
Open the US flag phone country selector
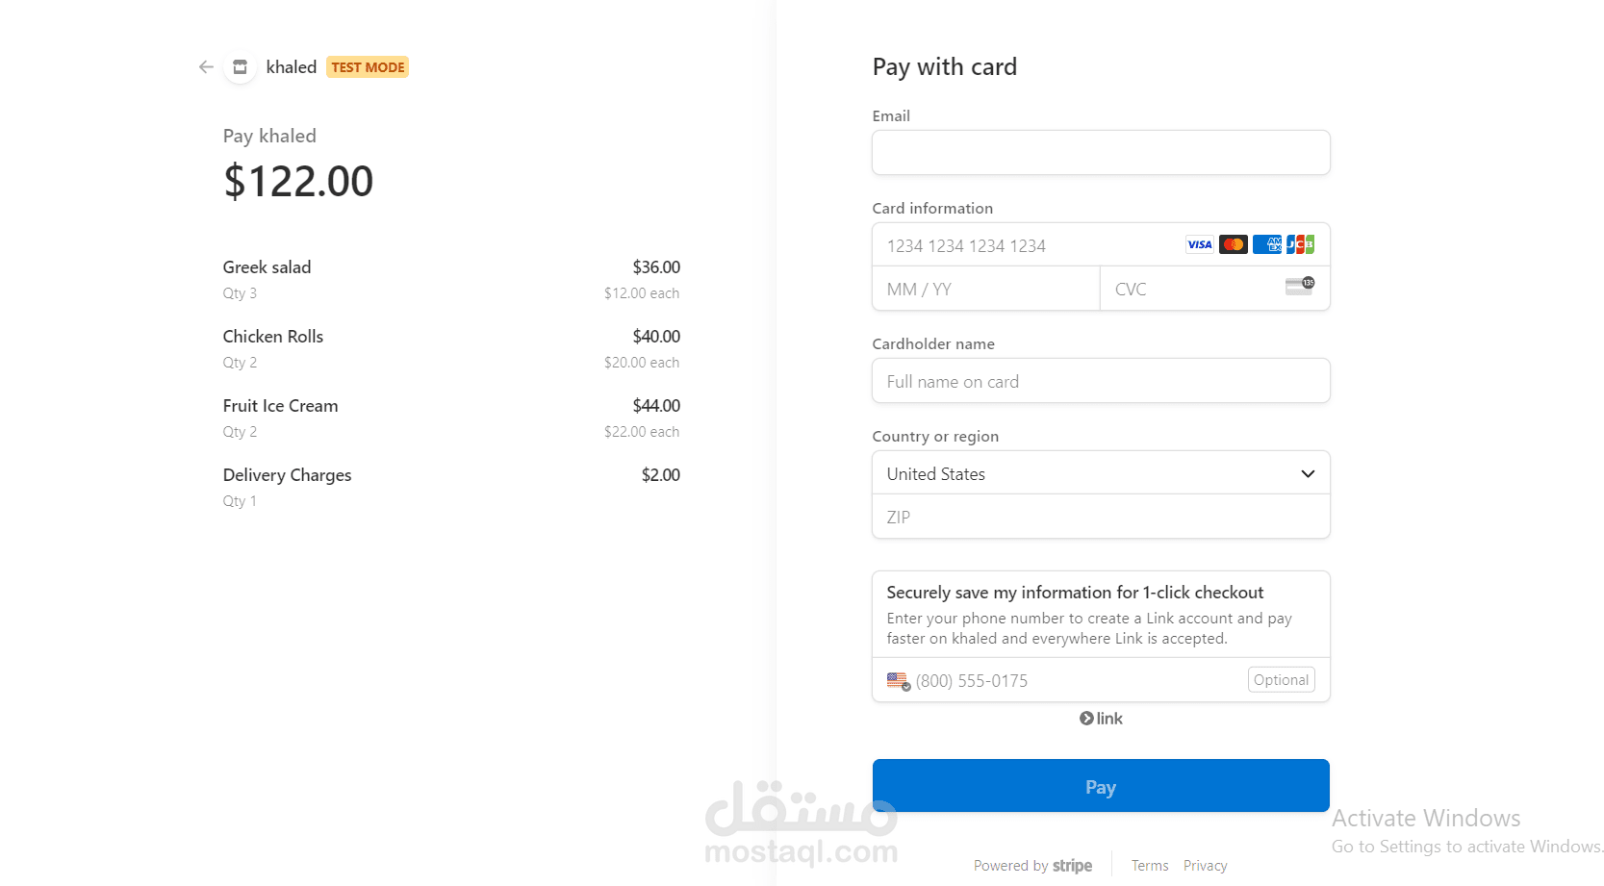(899, 681)
